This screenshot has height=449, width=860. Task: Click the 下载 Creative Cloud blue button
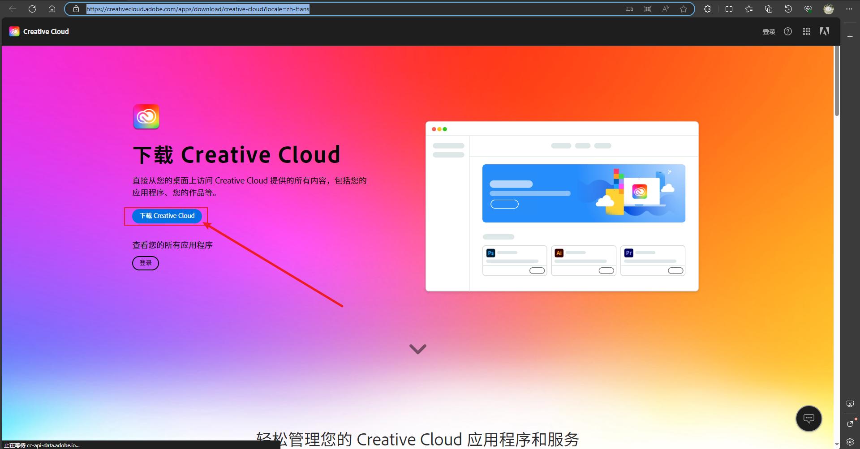pyautogui.click(x=167, y=216)
